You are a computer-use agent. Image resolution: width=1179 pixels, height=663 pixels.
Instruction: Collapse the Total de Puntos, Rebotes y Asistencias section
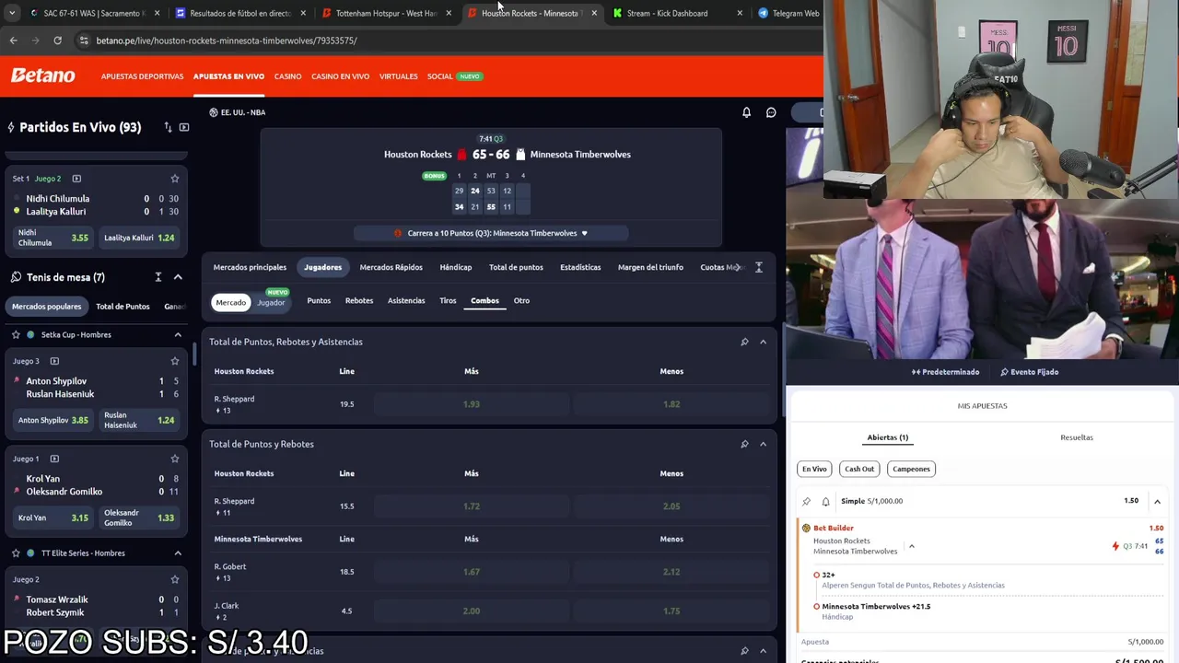pos(763,342)
